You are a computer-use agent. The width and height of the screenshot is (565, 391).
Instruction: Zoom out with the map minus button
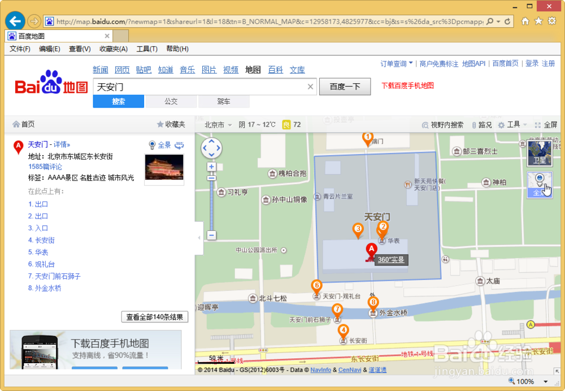(211, 235)
